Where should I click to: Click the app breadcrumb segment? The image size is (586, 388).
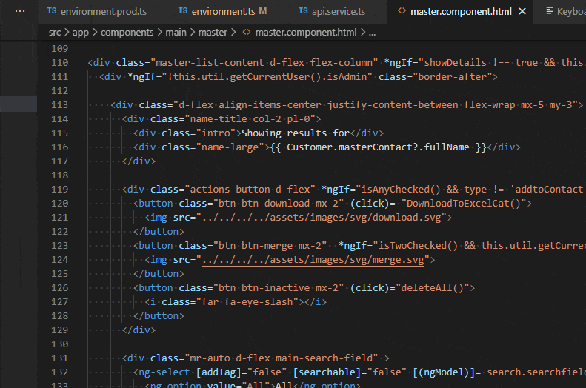point(80,33)
